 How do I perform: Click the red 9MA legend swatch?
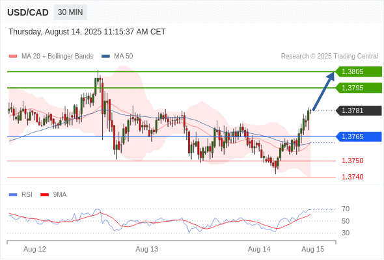44,195
